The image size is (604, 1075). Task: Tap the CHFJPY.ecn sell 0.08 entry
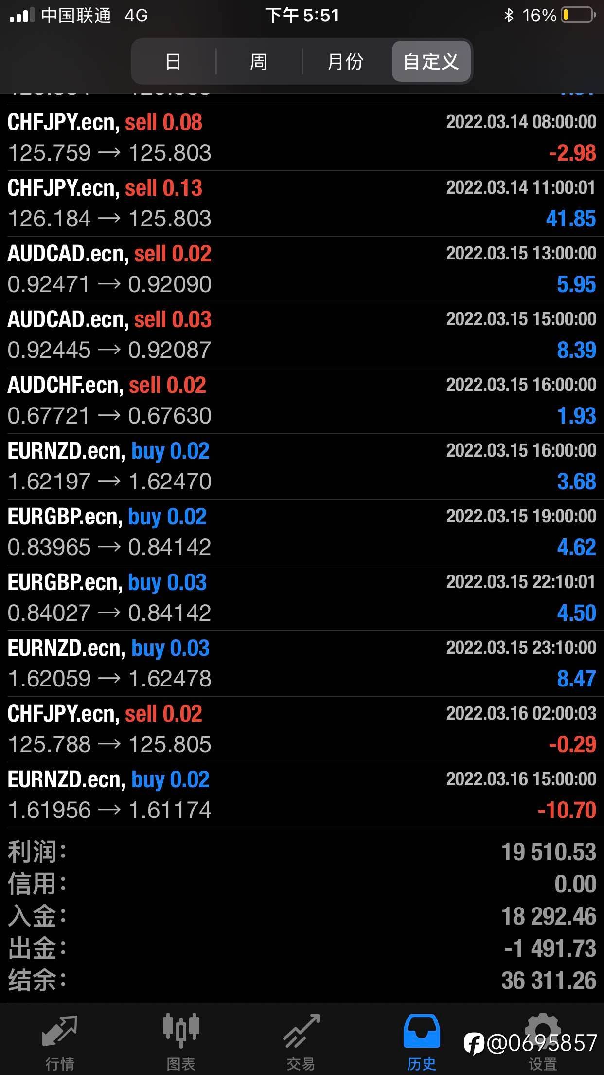[302, 138]
